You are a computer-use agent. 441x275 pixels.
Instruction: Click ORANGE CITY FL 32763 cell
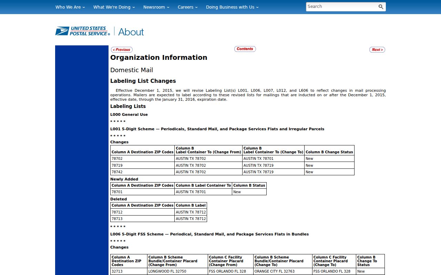point(283,271)
